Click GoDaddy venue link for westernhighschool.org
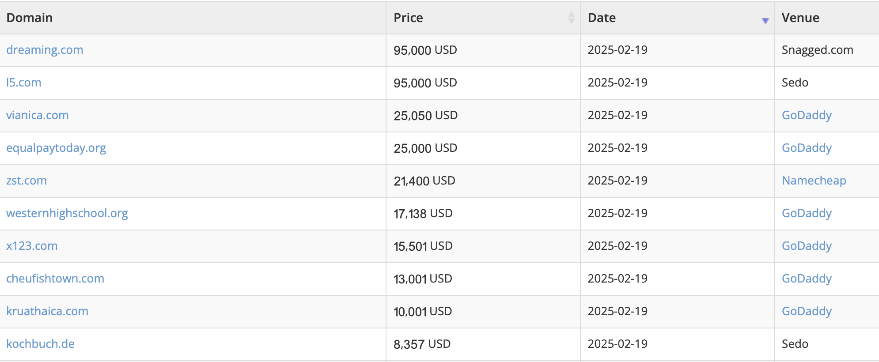879x362 pixels. [807, 213]
